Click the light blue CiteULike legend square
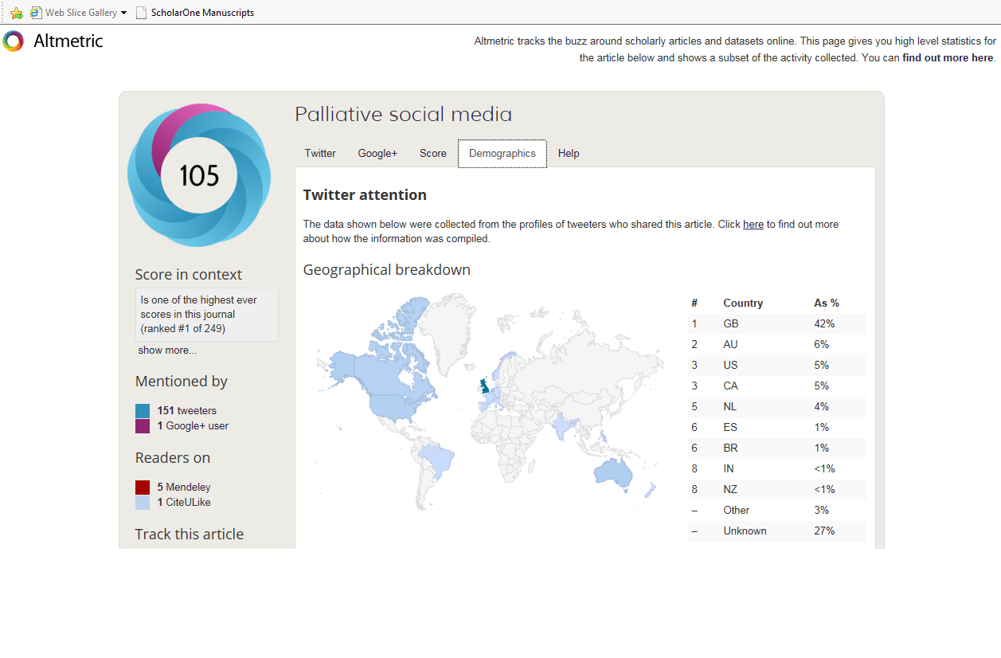The image size is (1001, 658). click(x=143, y=503)
